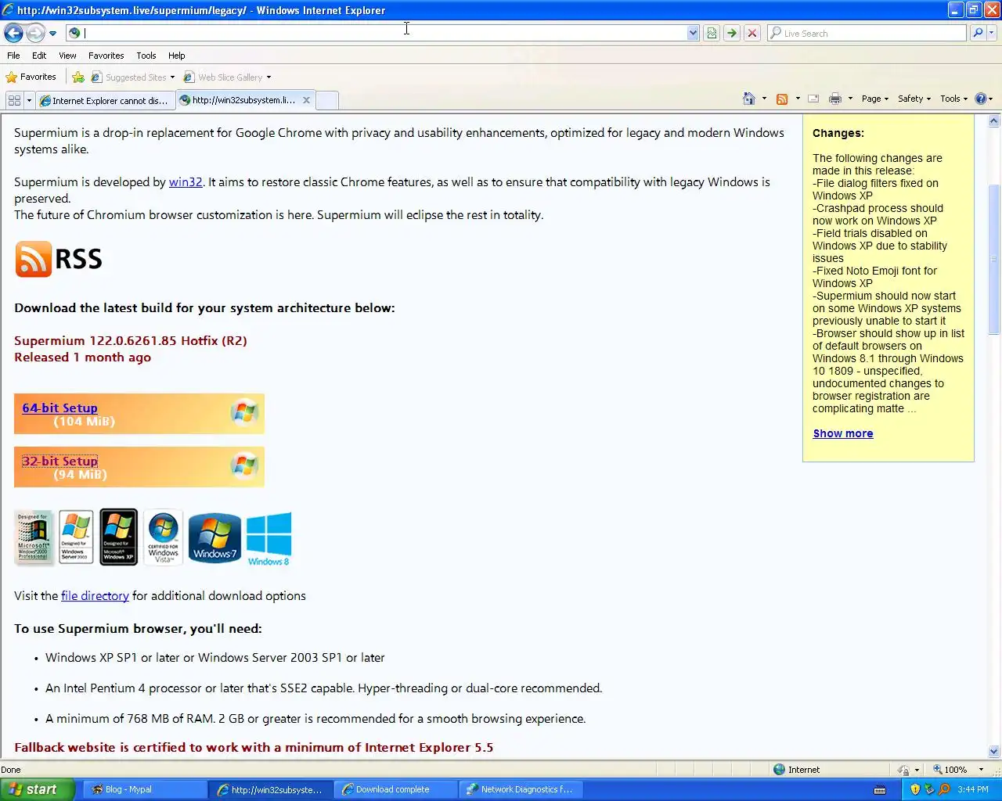Switch to Blog - Mypal taskbar window
Screen dimensions: 1002x801
pyautogui.click(x=143, y=789)
